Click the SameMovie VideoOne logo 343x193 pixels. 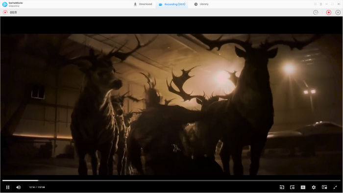4,4
